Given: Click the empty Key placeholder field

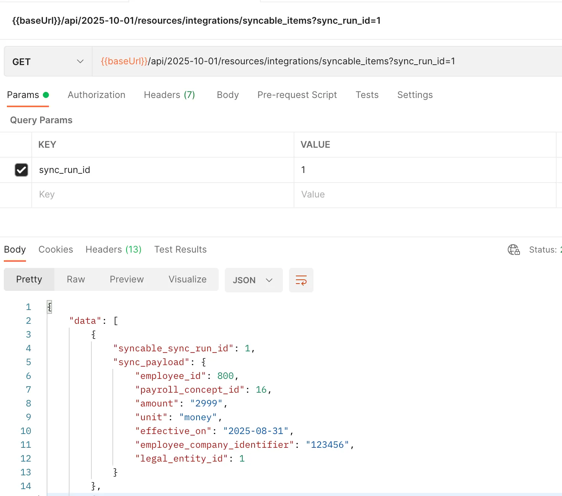Looking at the screenshot, I should [163, 195].
